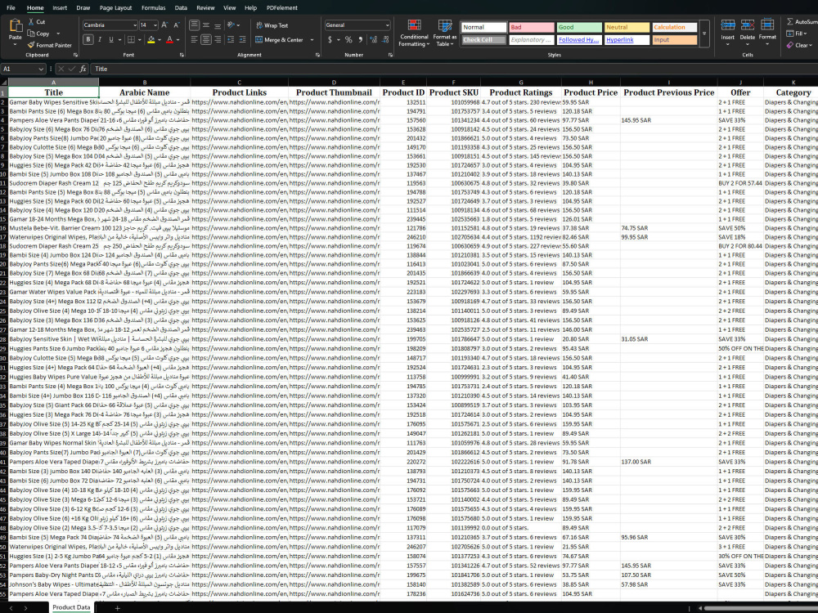Apply the Neutral cell style swatch
Screen dimensions: 818x613
coord(627,27)
